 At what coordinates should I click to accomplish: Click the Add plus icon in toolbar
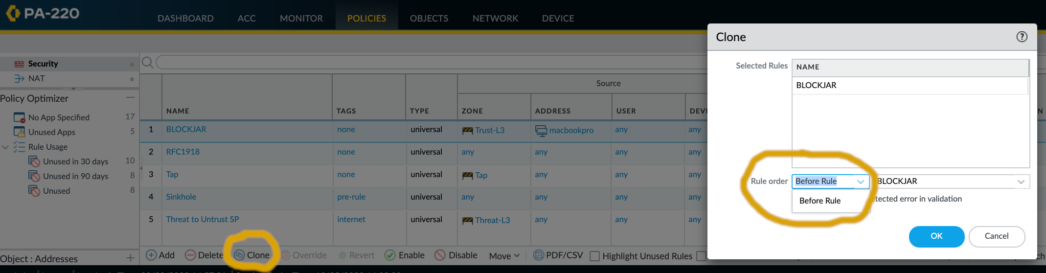(151, 255)
